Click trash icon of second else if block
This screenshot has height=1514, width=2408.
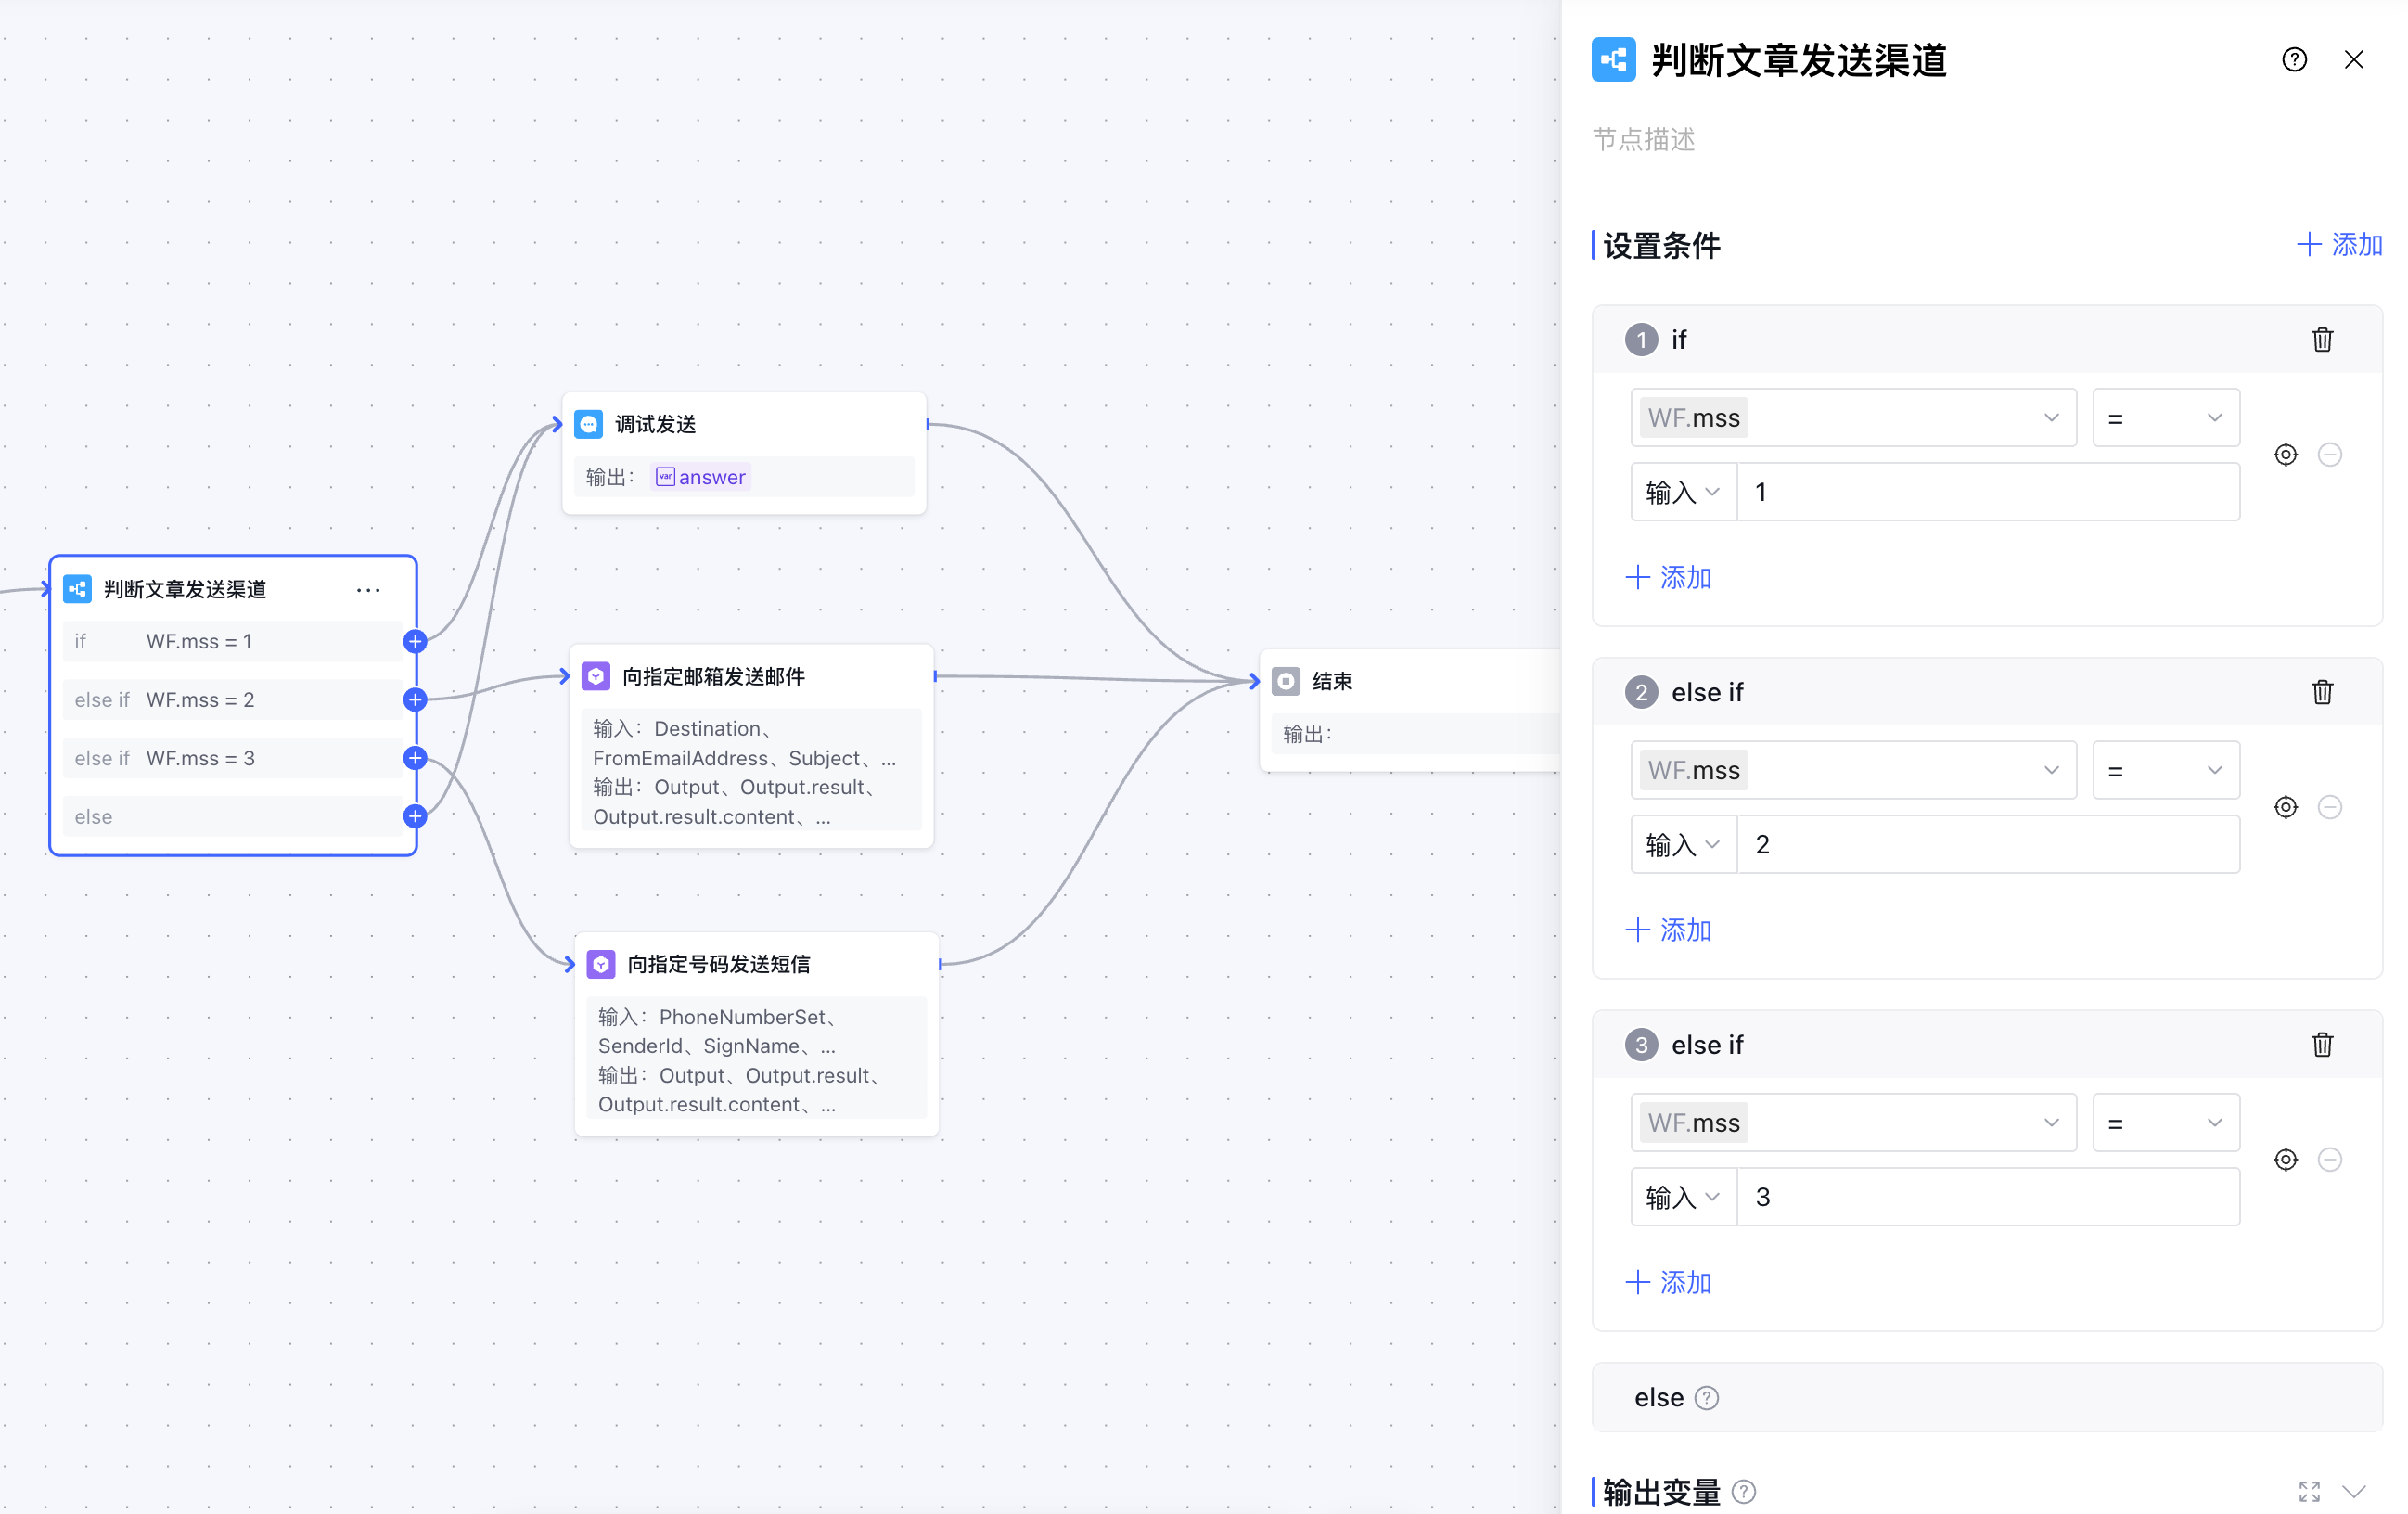click(2321, 692)
